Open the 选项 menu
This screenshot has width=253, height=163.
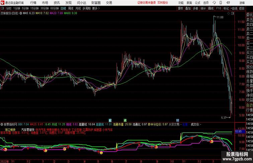point(206,3)
